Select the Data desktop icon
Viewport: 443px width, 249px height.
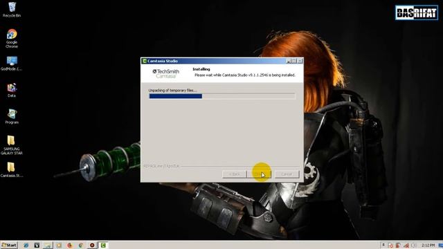coord(12,90)
